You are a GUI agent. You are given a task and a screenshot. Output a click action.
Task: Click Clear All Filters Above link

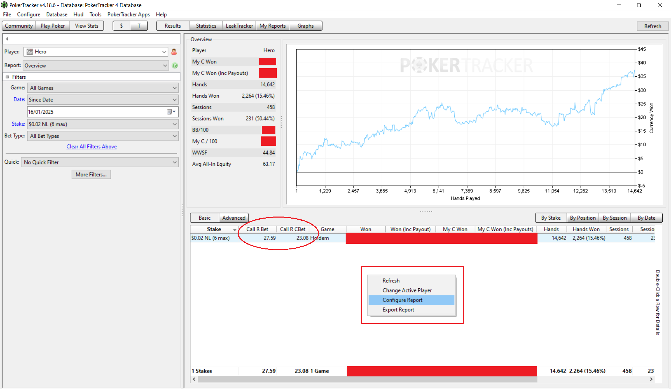92,147
